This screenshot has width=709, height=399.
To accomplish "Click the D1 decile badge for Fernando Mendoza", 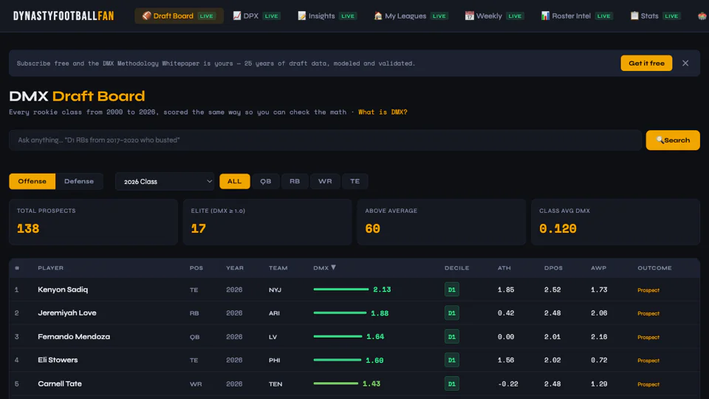I will pos(452,337).
